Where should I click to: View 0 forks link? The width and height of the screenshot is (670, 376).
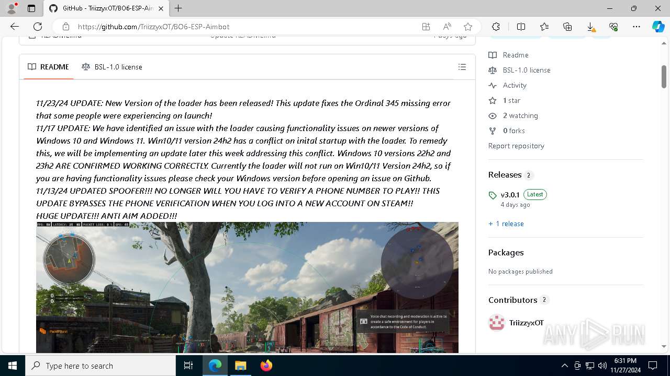tap(507, 131)
